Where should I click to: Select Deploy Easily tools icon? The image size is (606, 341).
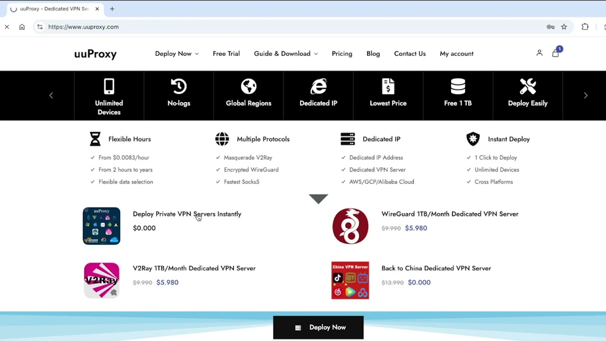click(528, 86)
